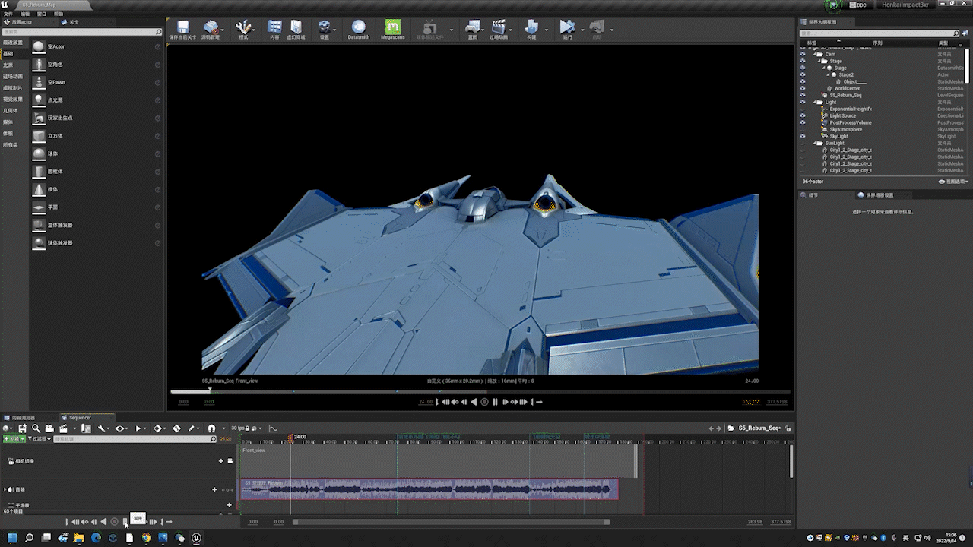Open the 视图选项 view options dropdown
This screenshot has width=973, height=547.
click(x=954, y=182)
